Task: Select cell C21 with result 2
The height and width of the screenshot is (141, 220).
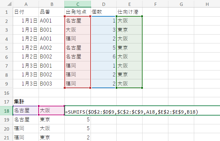Action: [77, 137]
